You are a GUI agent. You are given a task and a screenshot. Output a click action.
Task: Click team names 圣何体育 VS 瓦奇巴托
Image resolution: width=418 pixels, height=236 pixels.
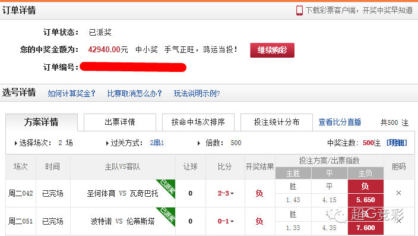[x=122, y=193]
